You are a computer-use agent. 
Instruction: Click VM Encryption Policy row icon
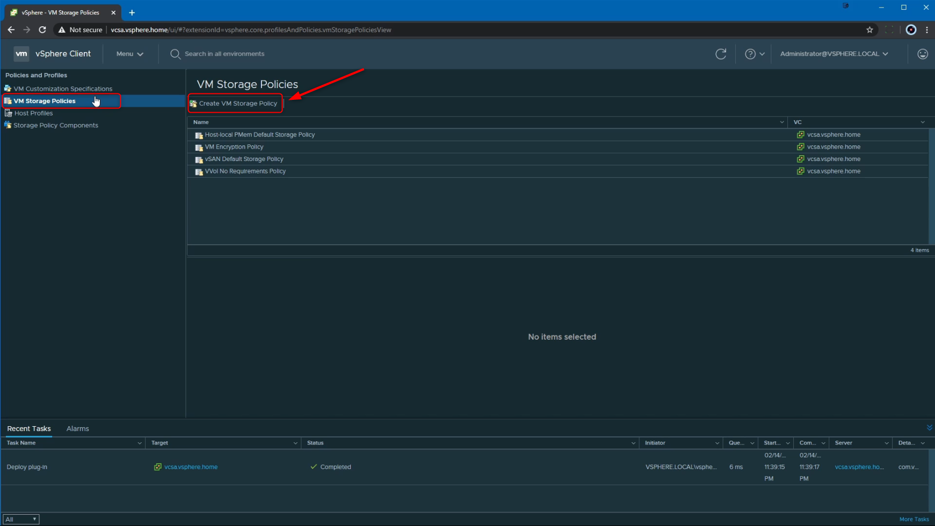tap(199, 147)
